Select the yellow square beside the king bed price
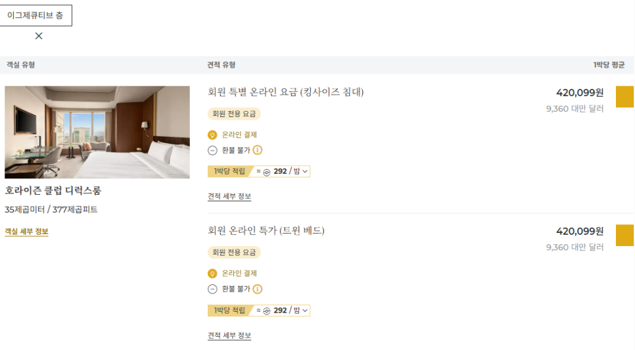 click(624, 97)
